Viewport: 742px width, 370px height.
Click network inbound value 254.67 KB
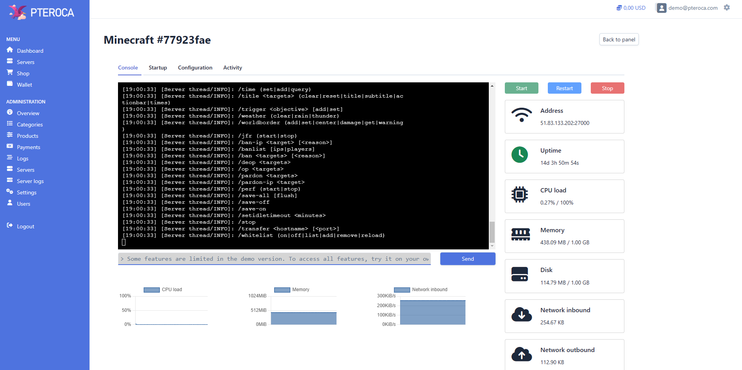click(552, 322)
